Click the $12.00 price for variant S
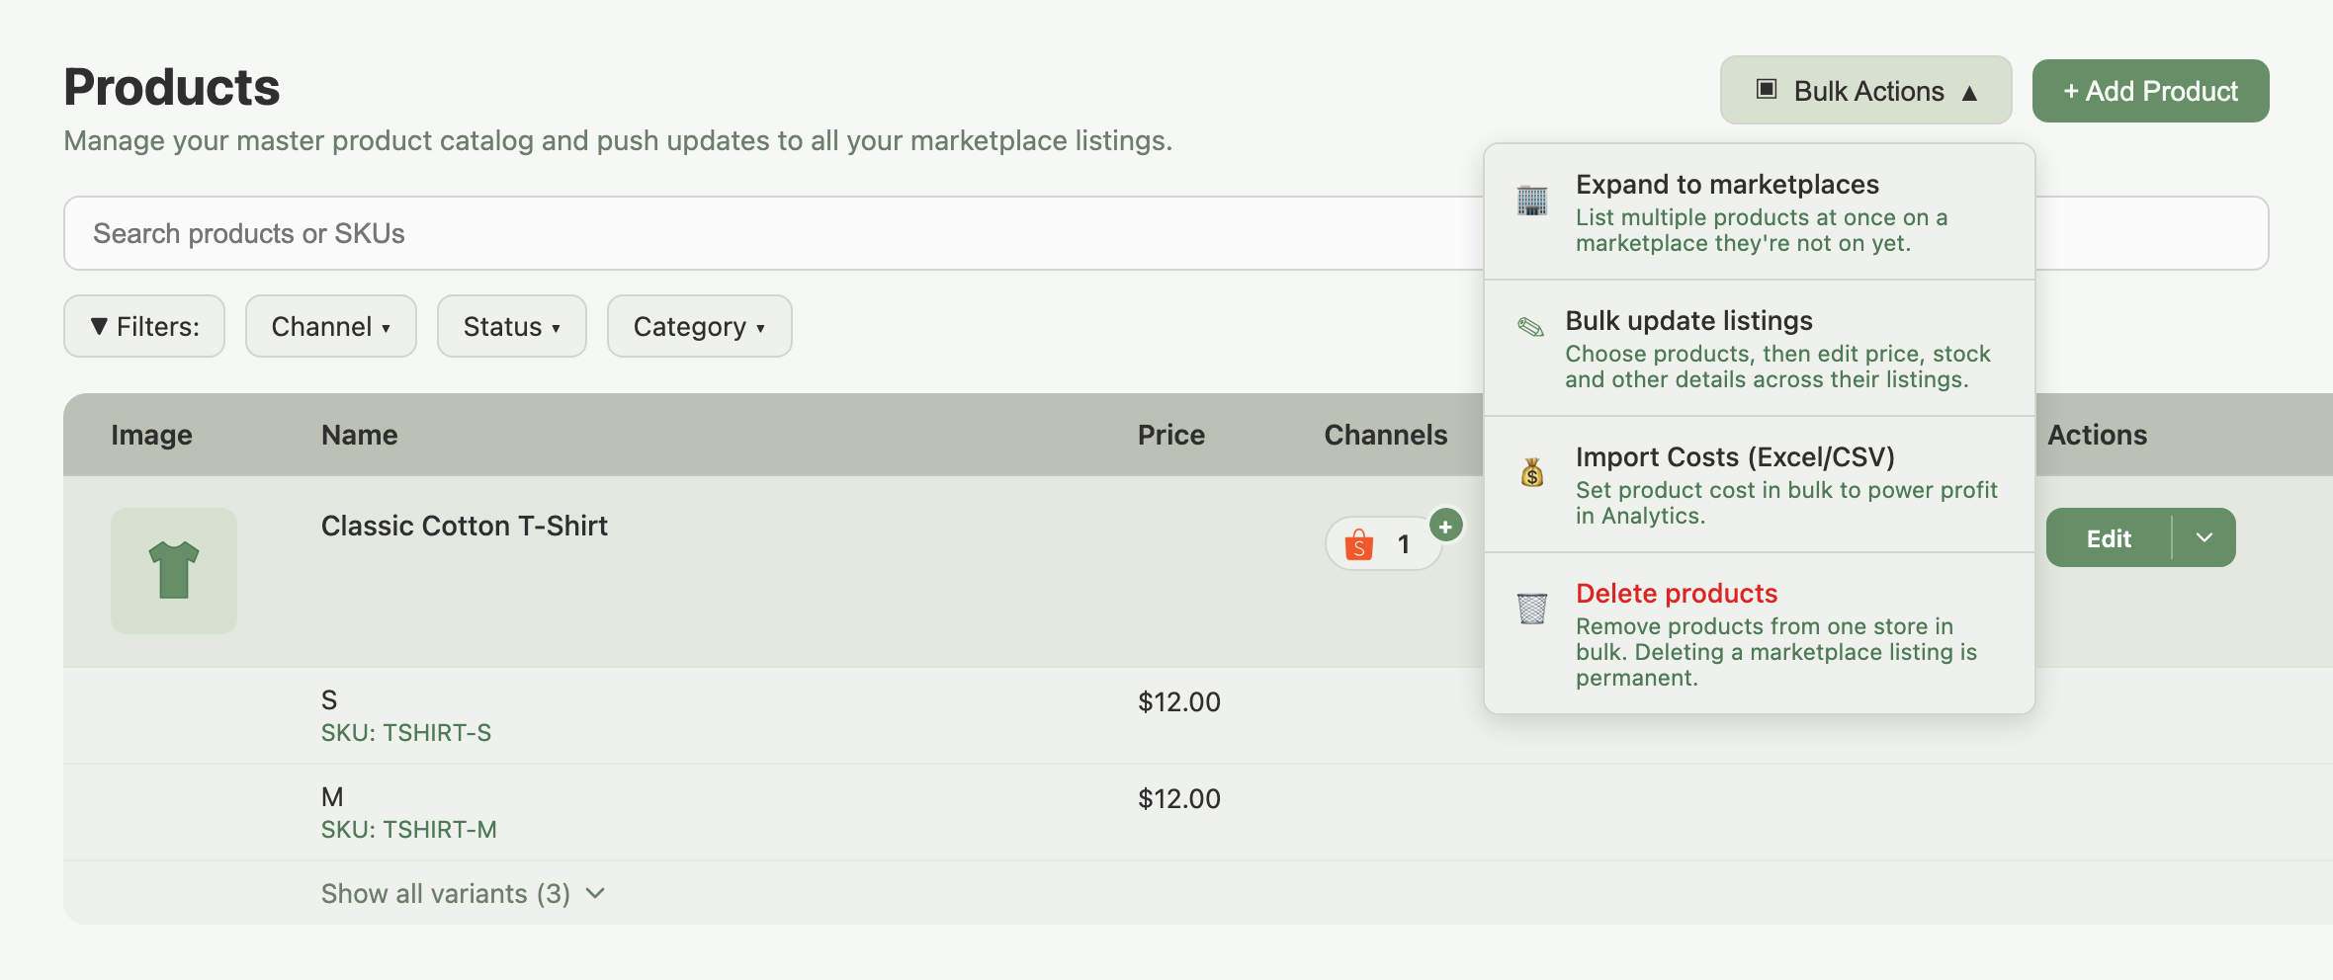Screen dimensions: 2333x980 pos(1179,701)
